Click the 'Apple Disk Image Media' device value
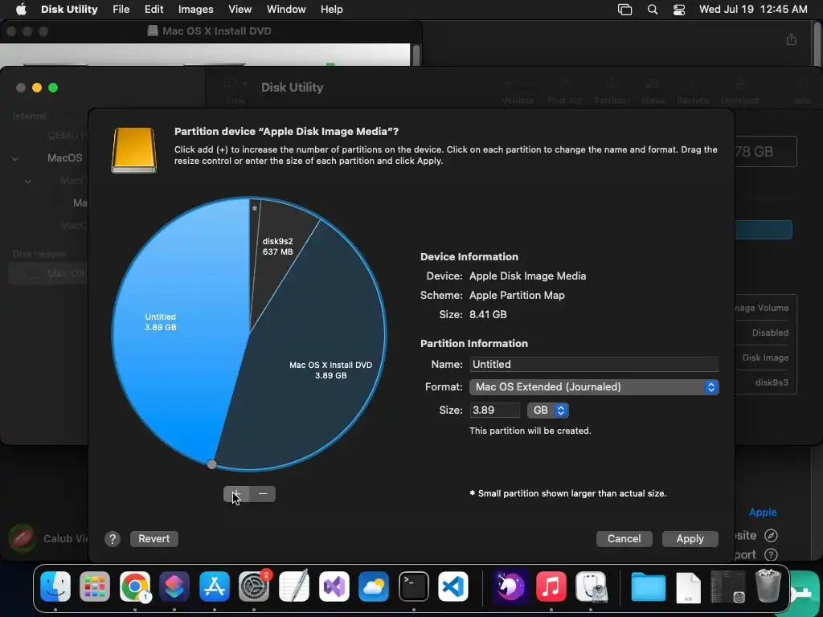This screenshot has width=823, height=617. [x=527, y=276]
